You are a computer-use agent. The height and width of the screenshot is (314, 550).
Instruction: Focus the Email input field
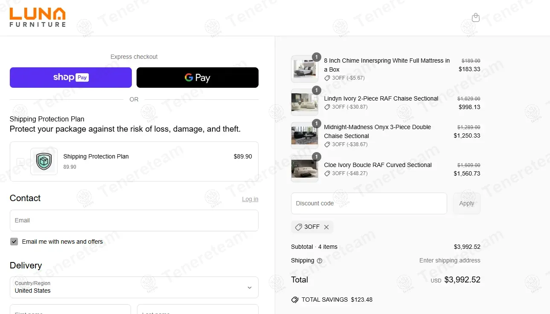[134, 220]
